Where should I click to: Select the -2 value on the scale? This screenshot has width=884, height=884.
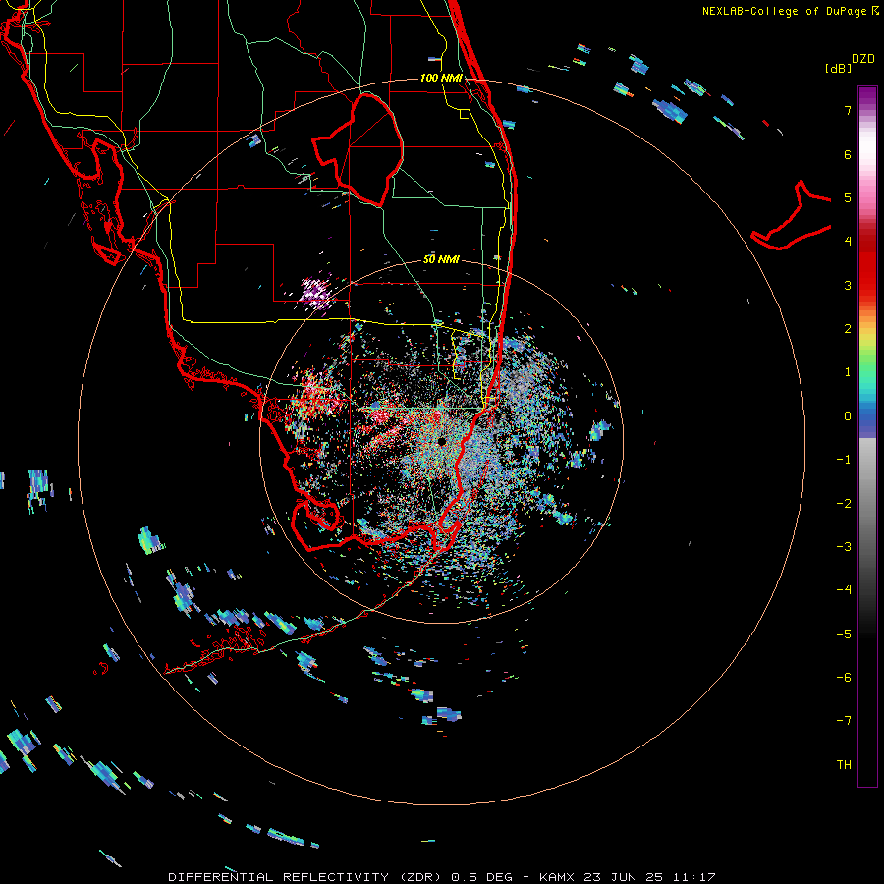844,504
